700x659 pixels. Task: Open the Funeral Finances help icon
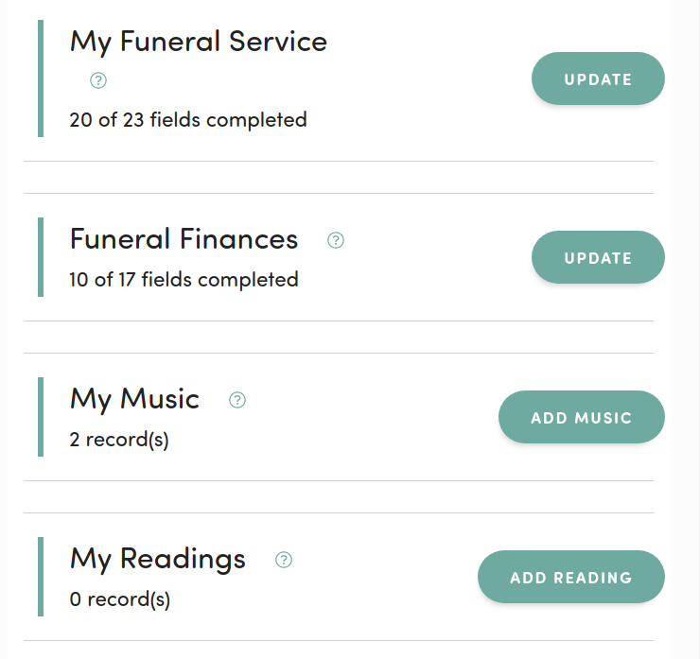pos(335,240)
